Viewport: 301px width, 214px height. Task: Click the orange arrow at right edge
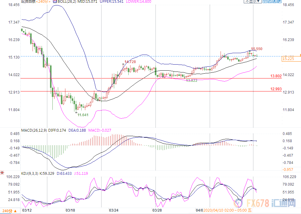pos(299,56)
